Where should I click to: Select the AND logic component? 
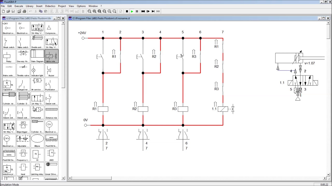(x=51, y=155)
